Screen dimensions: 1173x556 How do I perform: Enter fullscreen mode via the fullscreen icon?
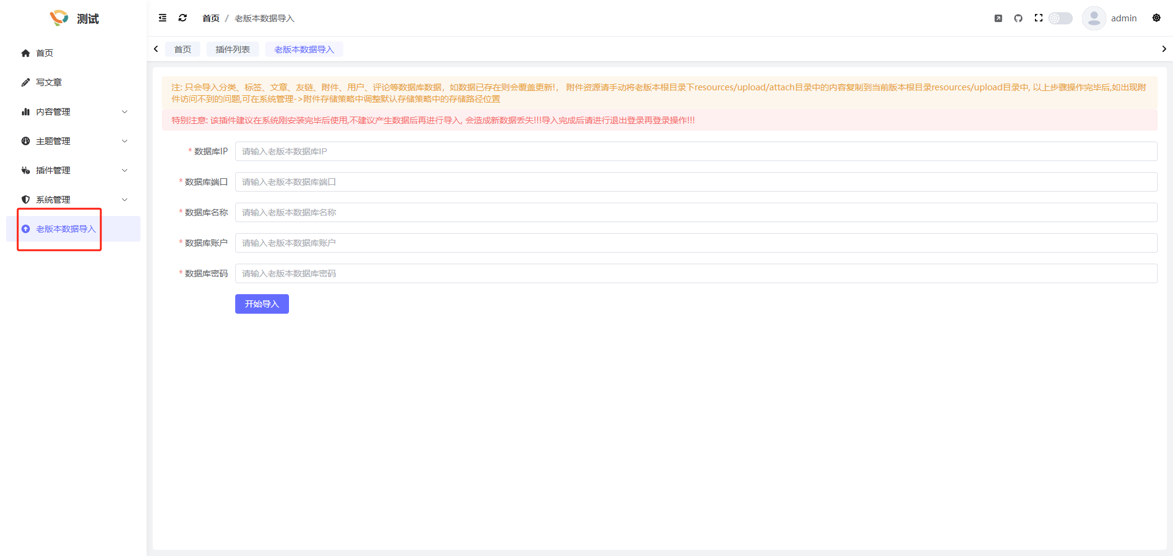coord(1038,18)
